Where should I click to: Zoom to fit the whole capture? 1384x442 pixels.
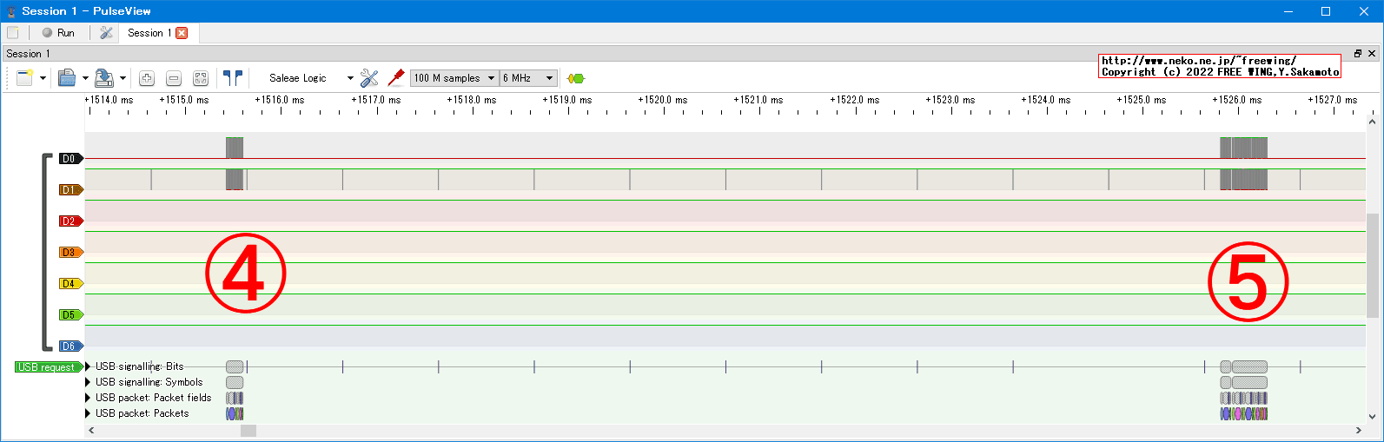tap(201, 78)
